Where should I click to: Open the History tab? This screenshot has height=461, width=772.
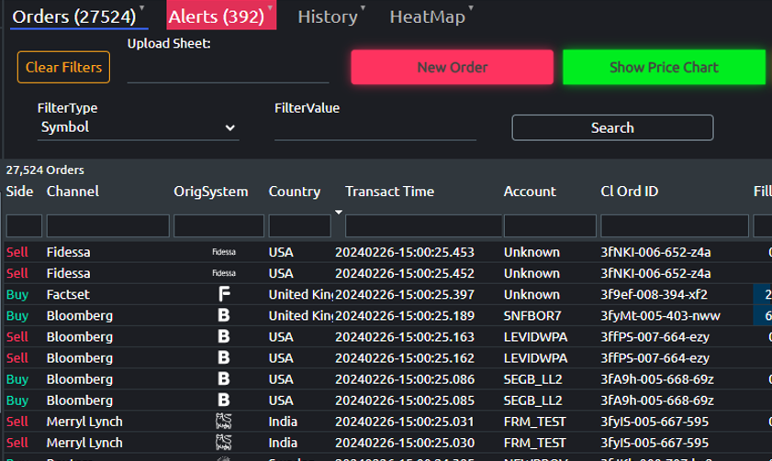[328, 16]
